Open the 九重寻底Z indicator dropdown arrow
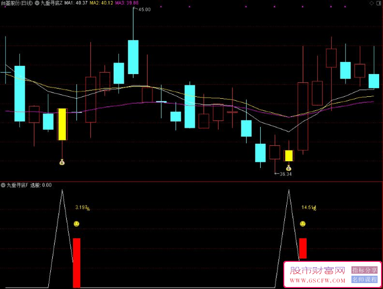 pyautogui.click(x=37, y=3)
